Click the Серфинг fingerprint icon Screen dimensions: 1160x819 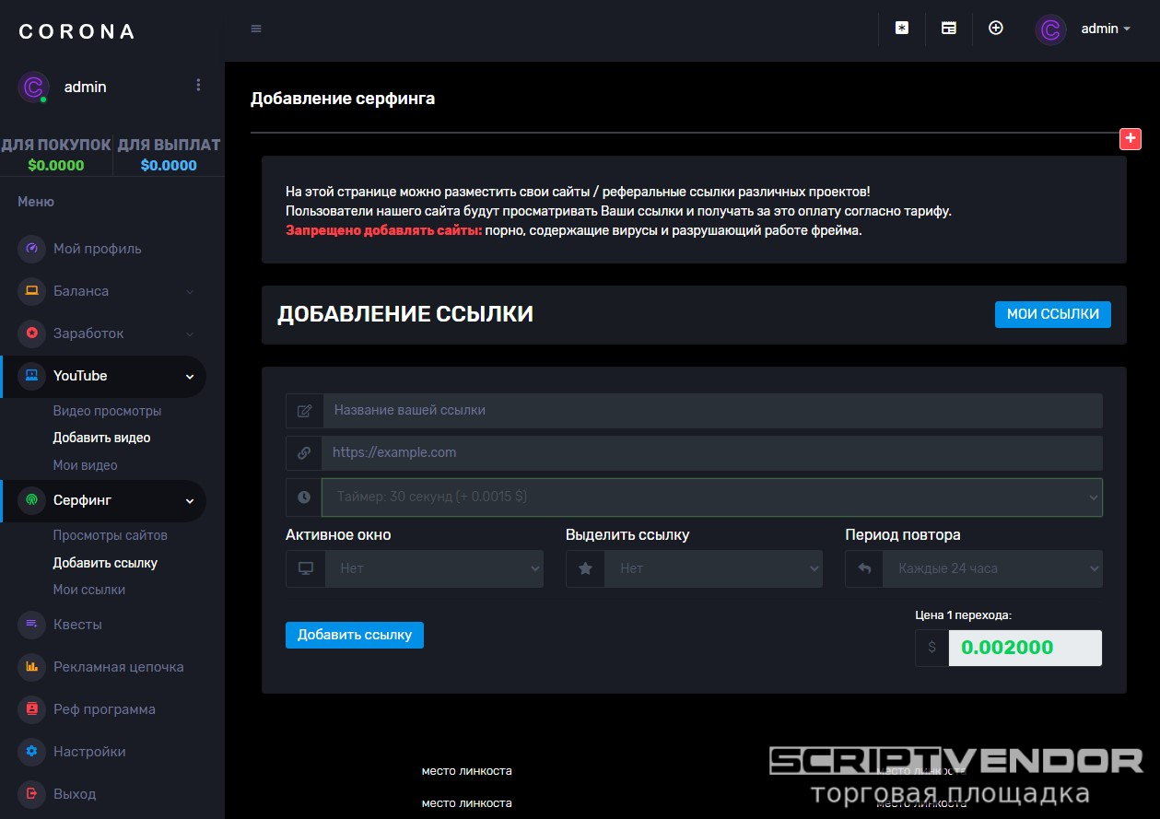[31, 500]
